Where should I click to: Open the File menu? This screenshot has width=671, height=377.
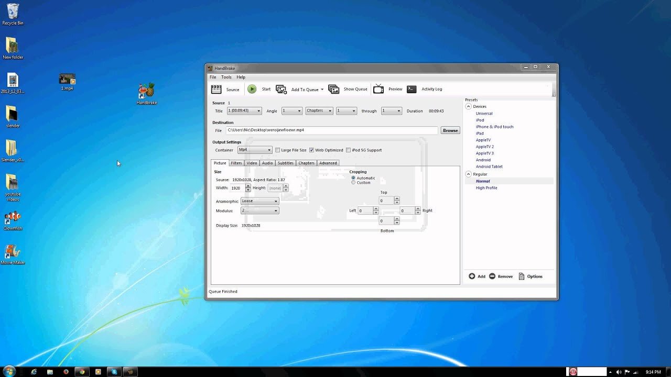click(x=213, y=77)
